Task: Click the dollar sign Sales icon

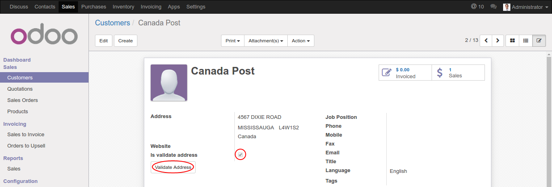Action: (x=440, y=73)
